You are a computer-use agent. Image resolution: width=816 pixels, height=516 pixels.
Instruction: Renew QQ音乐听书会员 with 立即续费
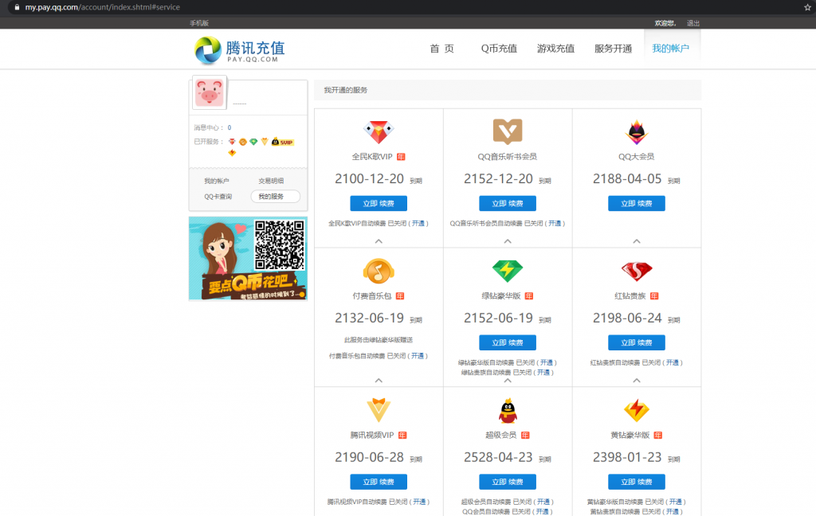tap(508, 203)
